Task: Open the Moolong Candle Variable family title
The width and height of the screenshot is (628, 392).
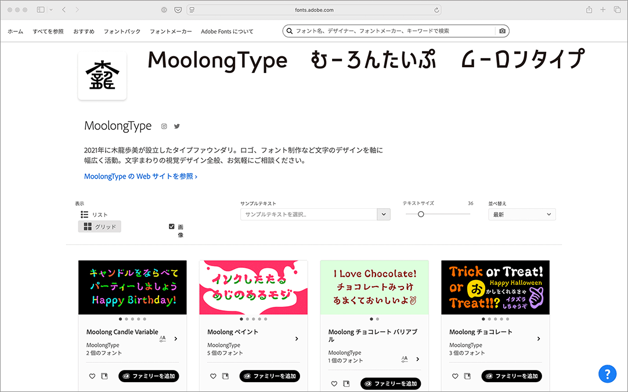Action: point(122,332)
